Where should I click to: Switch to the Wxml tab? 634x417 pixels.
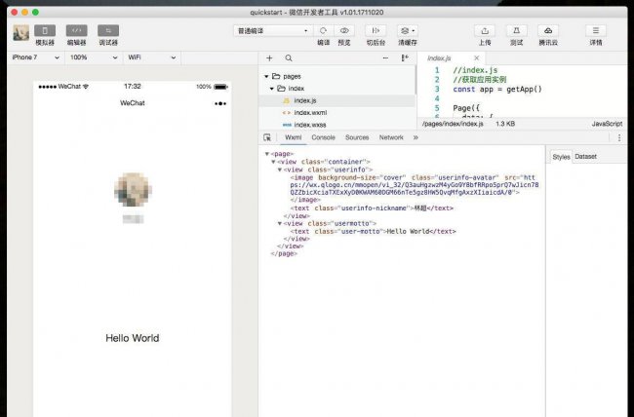pyautogui.click(x=294, y=137)
